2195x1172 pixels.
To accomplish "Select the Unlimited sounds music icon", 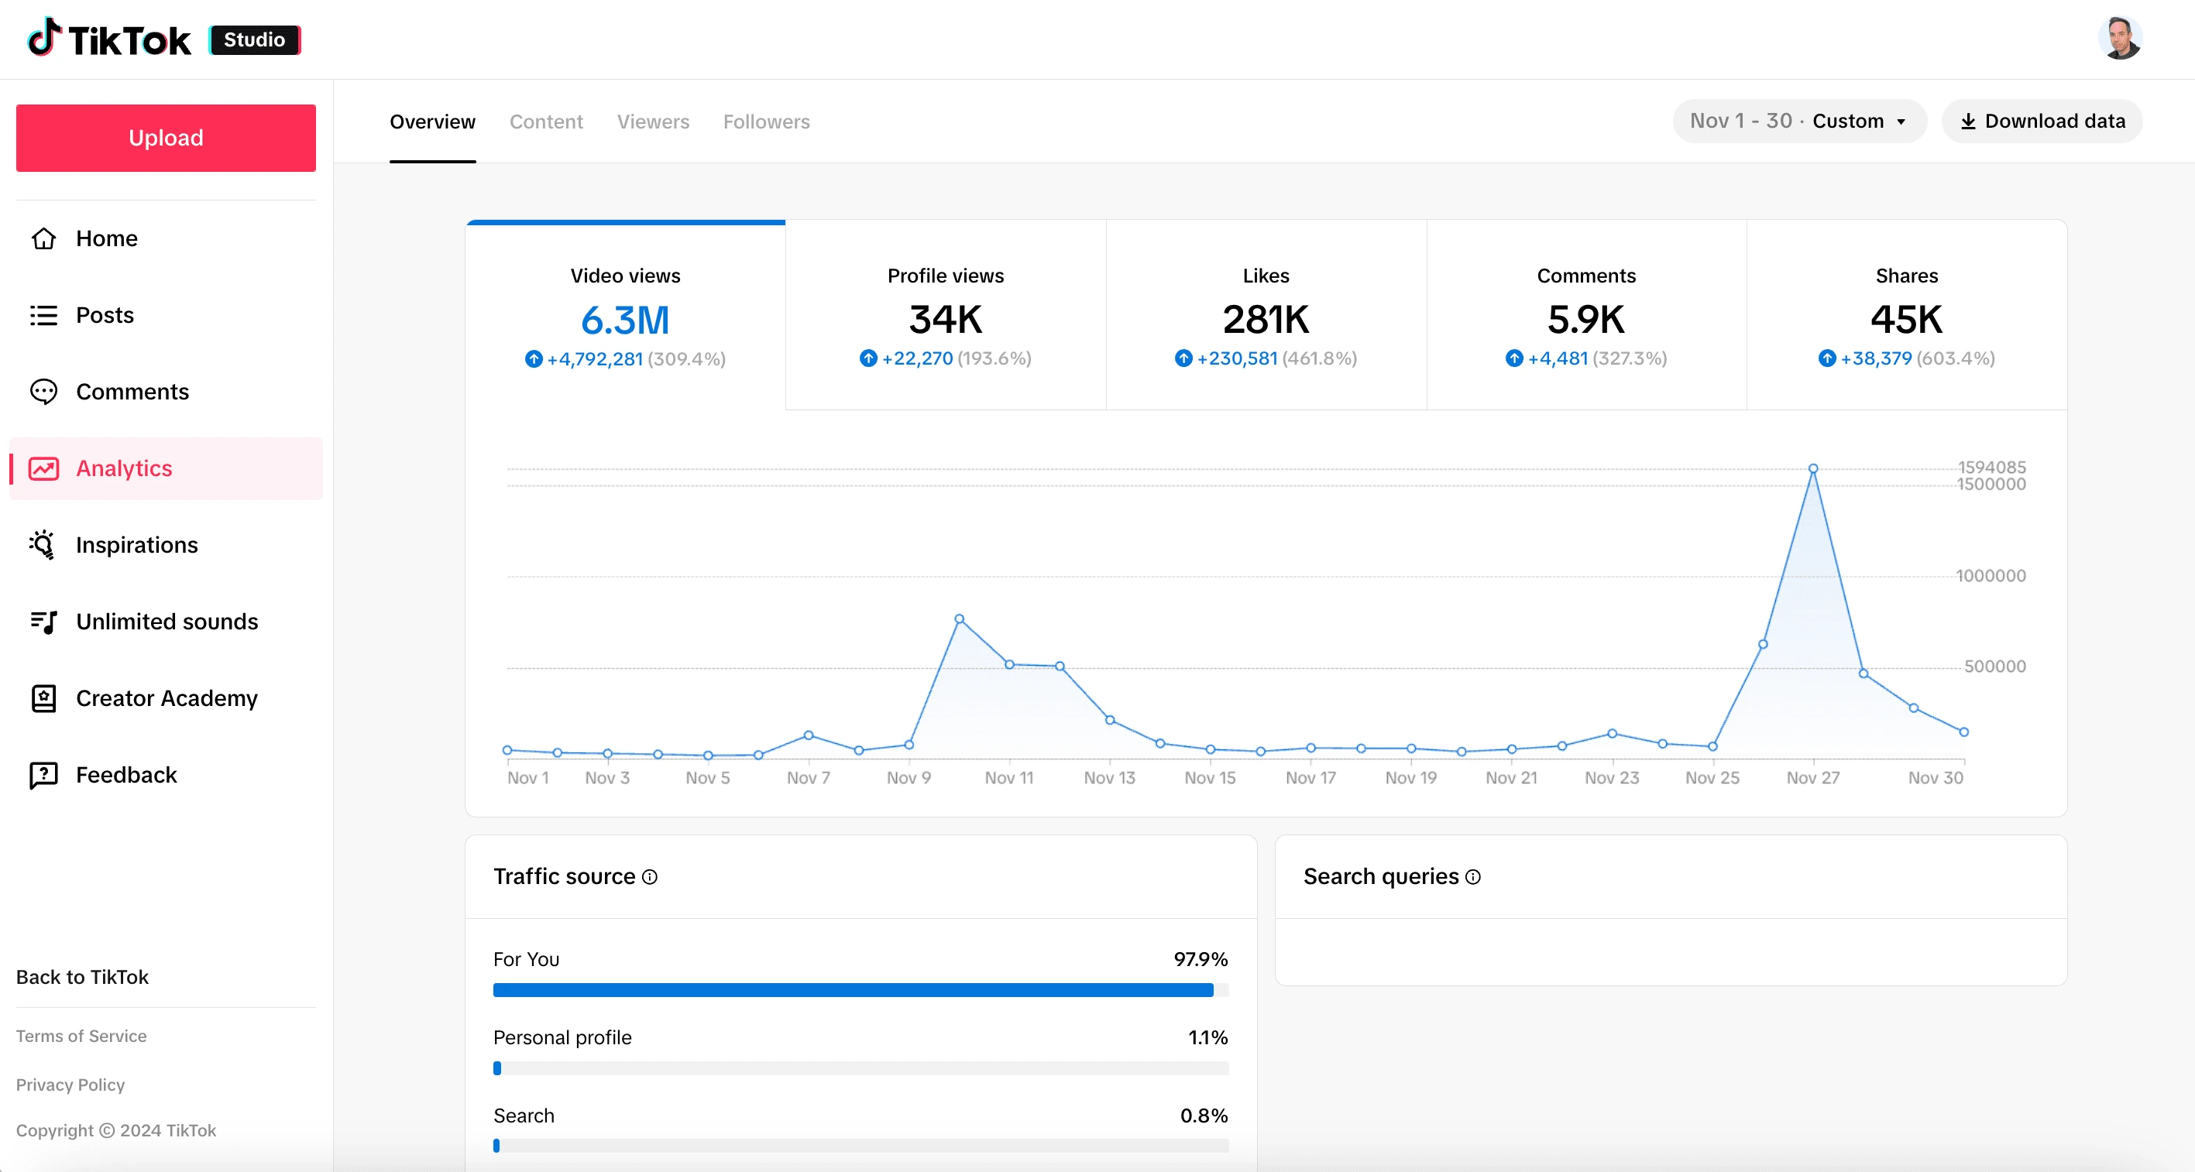I will 43,622.
